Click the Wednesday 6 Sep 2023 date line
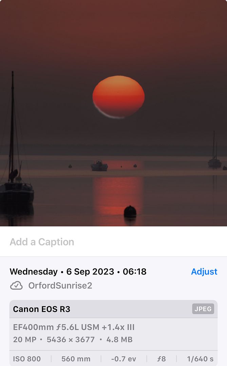Viewport: 227px width, 366px height. (78, 271)
